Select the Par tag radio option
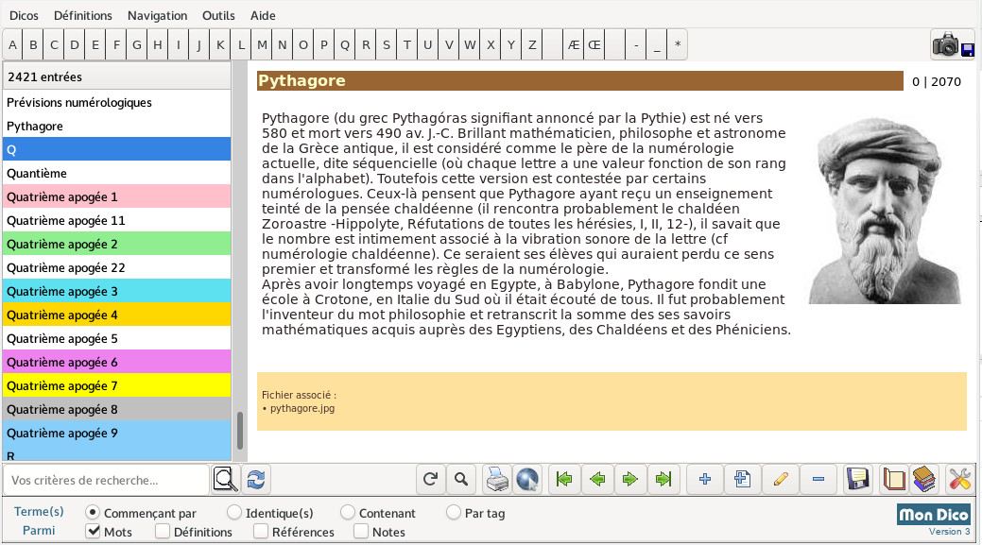The image size is (982, 545). point(453,513)
